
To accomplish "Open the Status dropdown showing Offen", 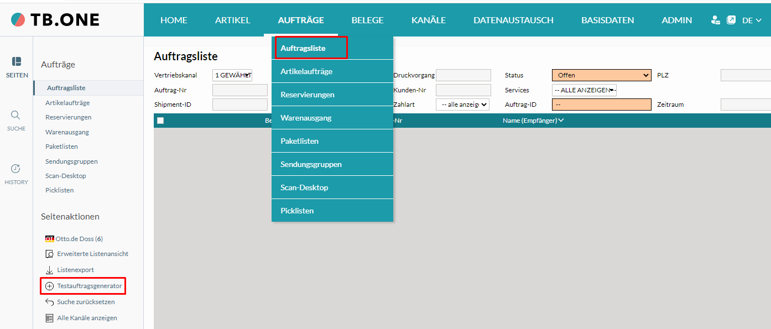I will pyautogui.click(x=602, y=75).
